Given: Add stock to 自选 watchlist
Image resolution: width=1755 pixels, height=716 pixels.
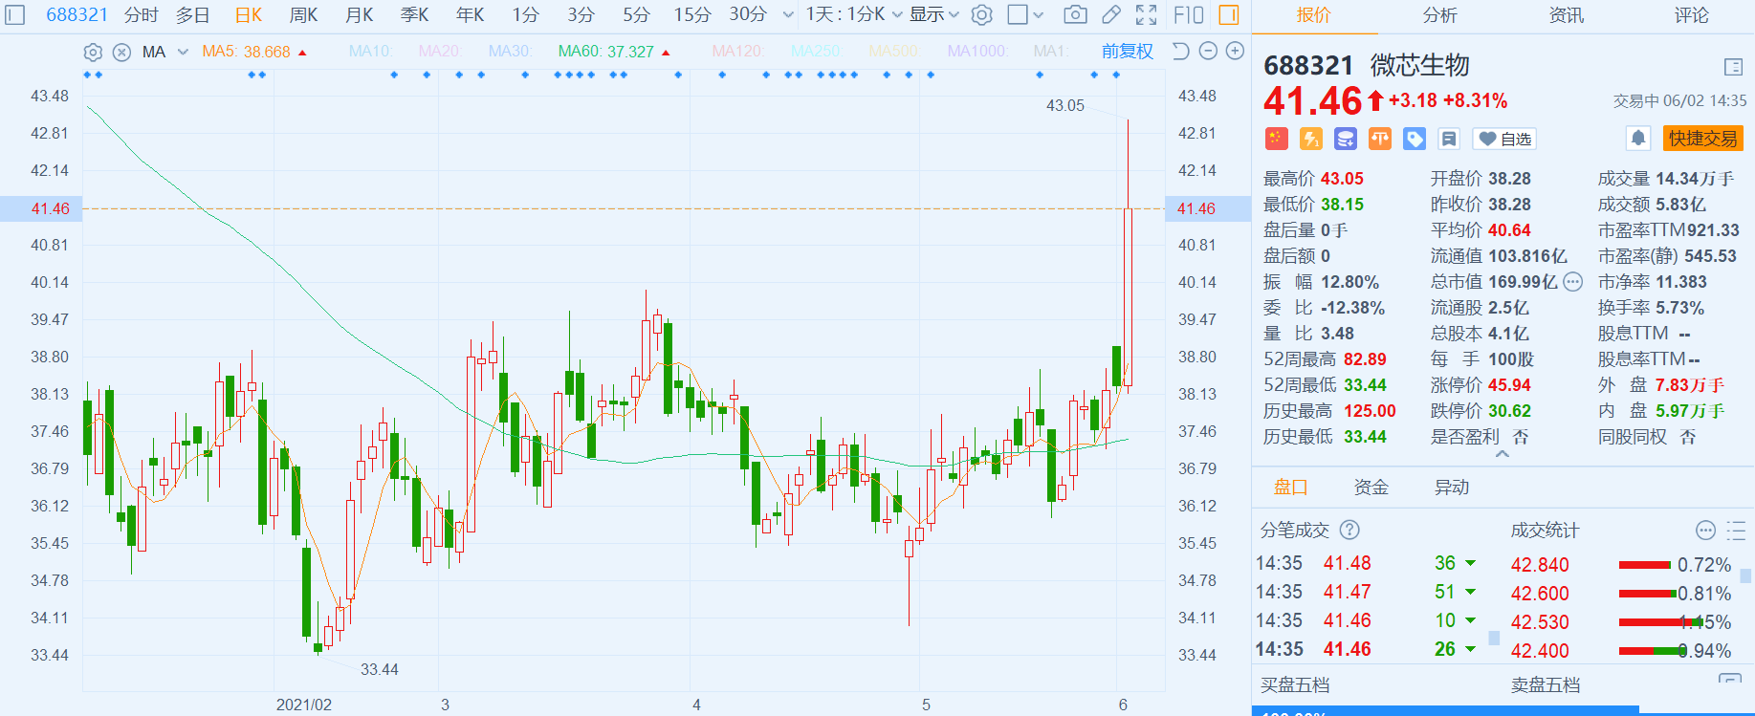Looking at the screenshot, I should [x=1504, y=139].
